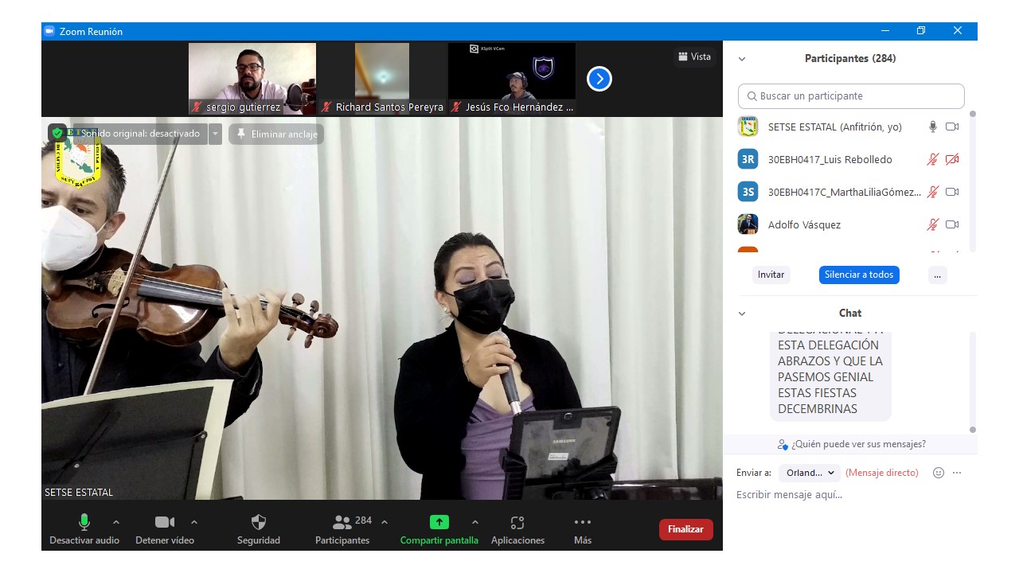
Task: Open chat more options three dots
Action: [957, 473]
